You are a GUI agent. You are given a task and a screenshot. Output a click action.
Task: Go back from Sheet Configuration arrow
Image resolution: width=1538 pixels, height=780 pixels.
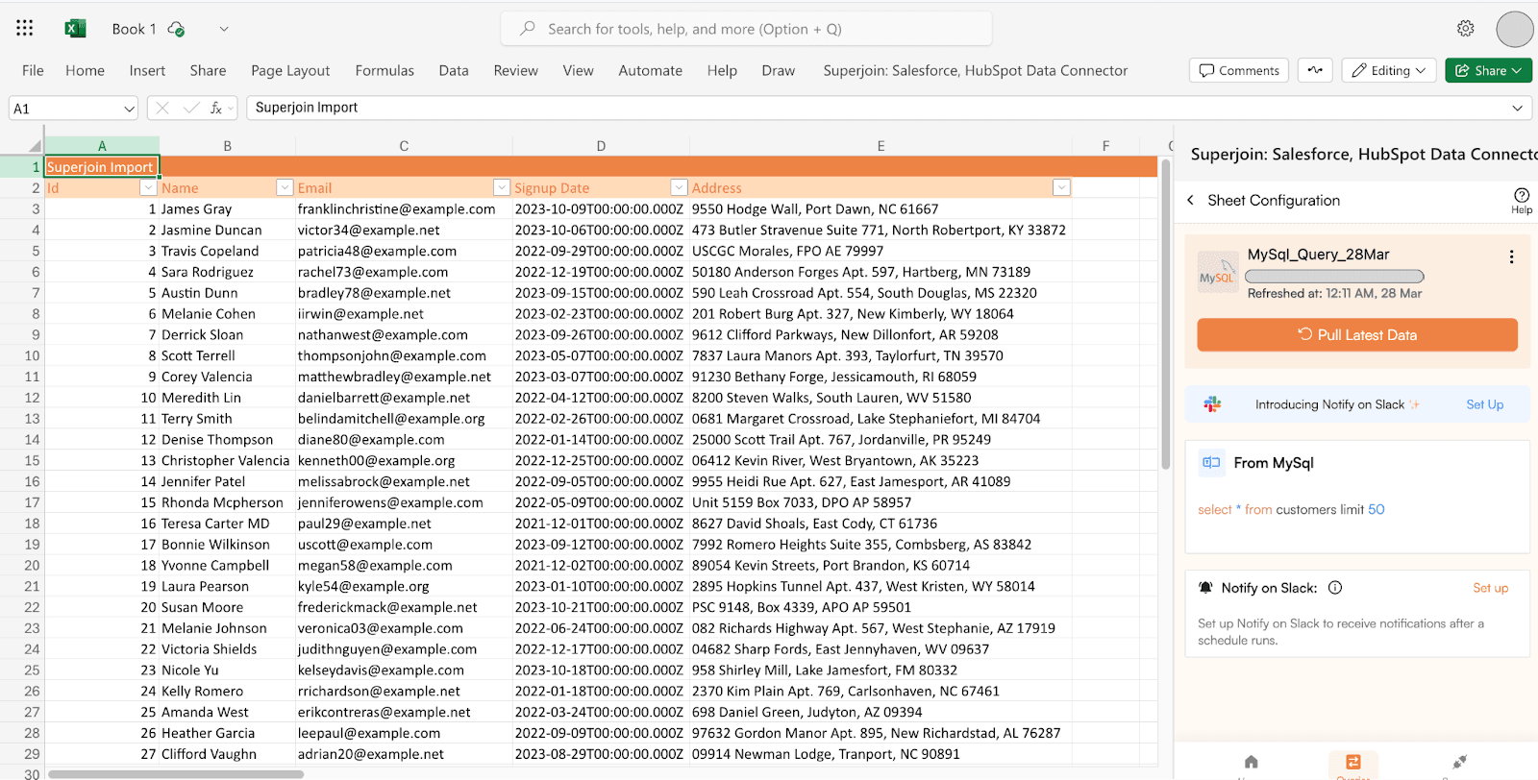(x=1191, y=200)
